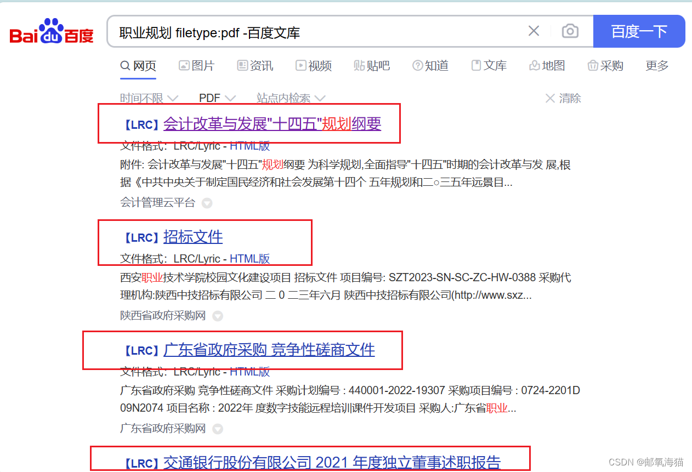Clear the search query with the X icon
The height and width of the screenshot is (472, 692).
tap(534, 31)
